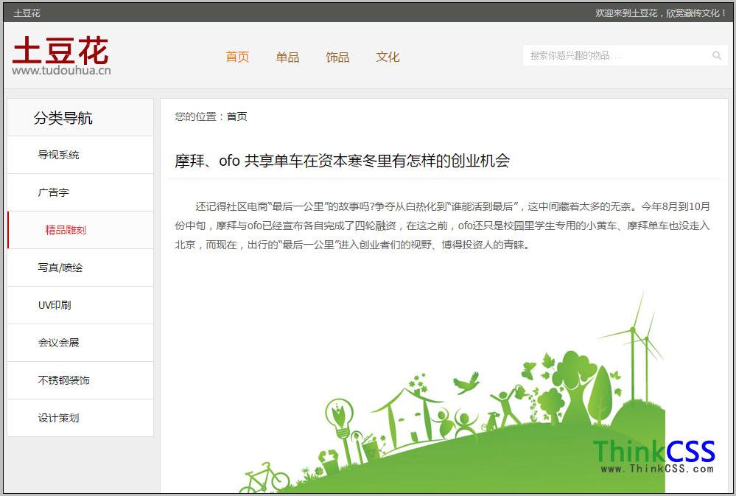Viewport: 736px width, 496px height.
Task: Click the green eco landscape illustration
Action: coord(452,393)
